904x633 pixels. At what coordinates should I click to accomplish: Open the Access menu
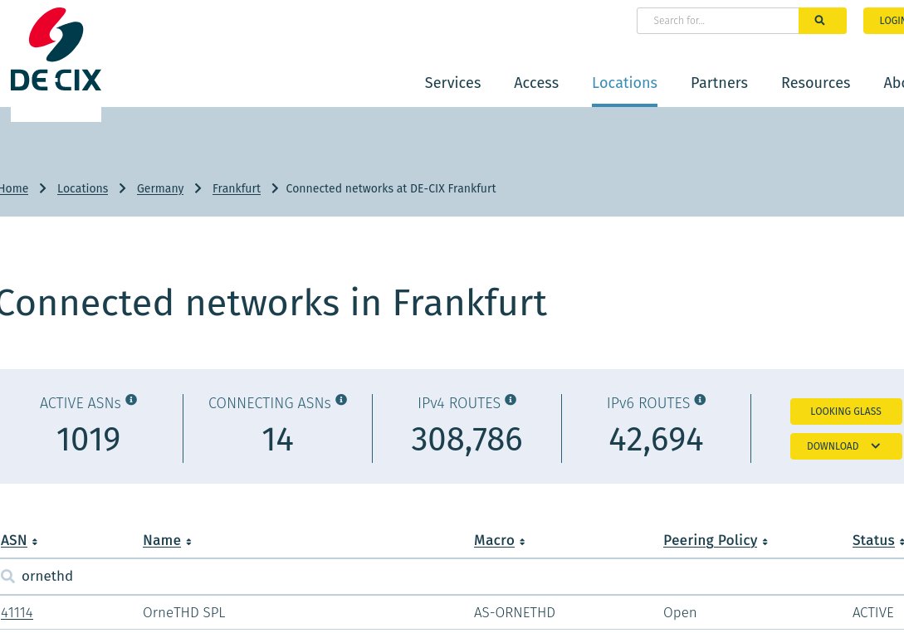pyautogui.click(x=536, y=83)
